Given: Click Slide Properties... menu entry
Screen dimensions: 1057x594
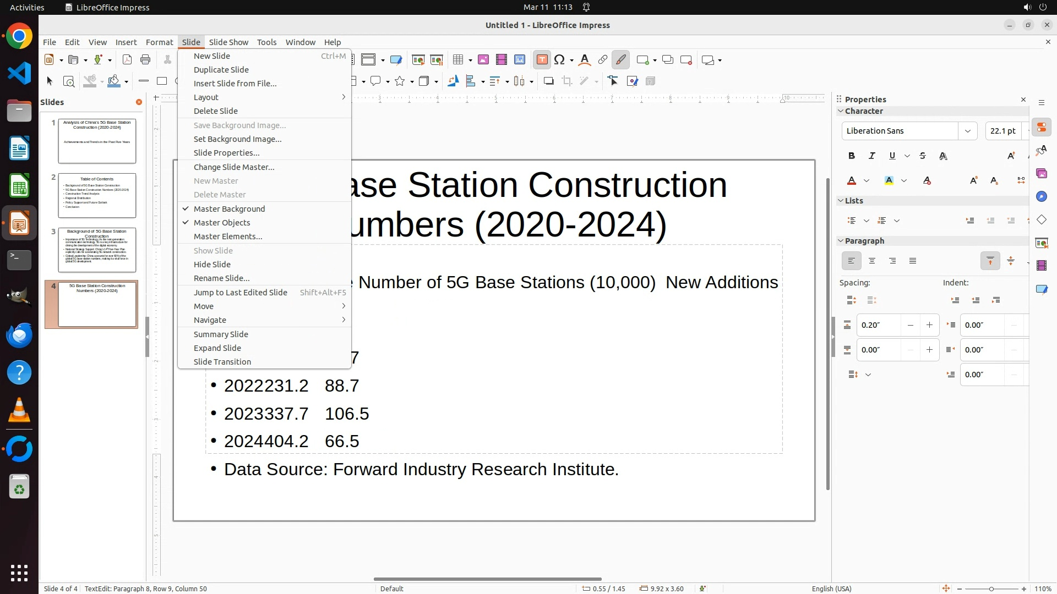Looking at the screenshot, I should [x=226, y=153].
